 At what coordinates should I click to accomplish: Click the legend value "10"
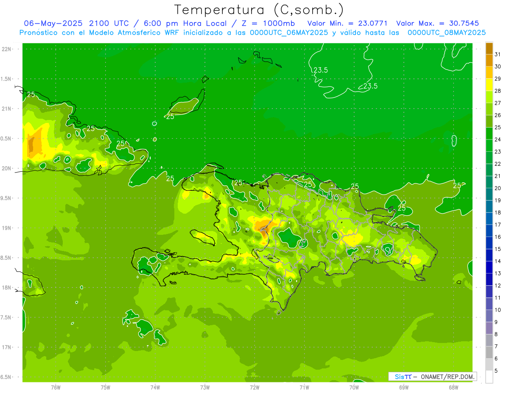click(498, 310)
